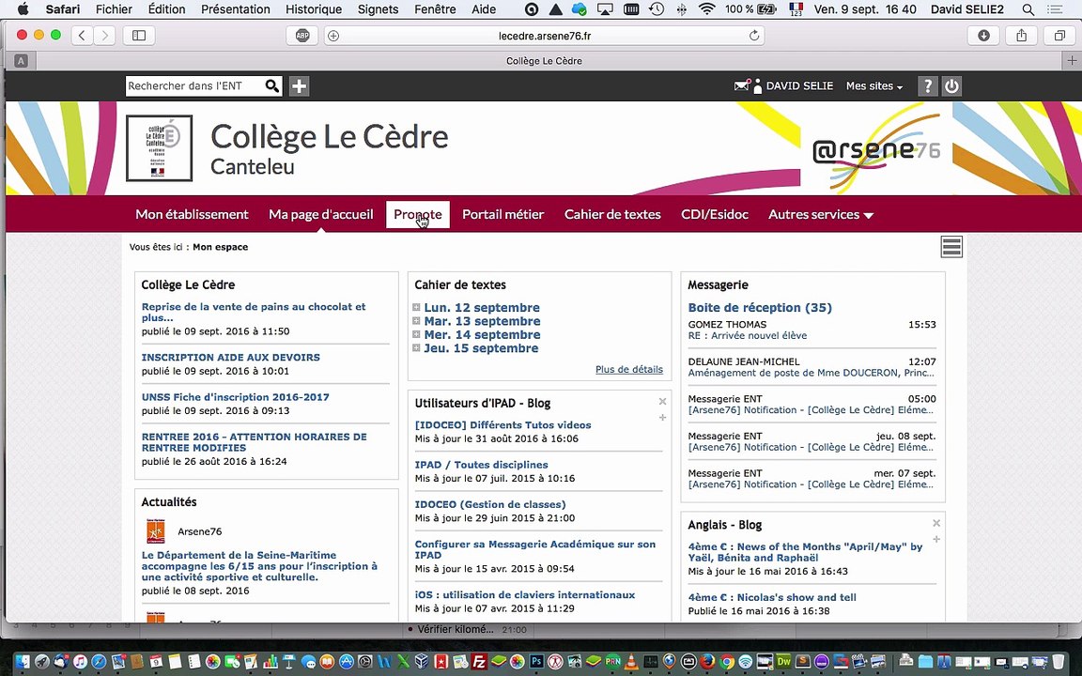
Task: Reload the page with the refresh icon
Action: click(x=754, y=35)
